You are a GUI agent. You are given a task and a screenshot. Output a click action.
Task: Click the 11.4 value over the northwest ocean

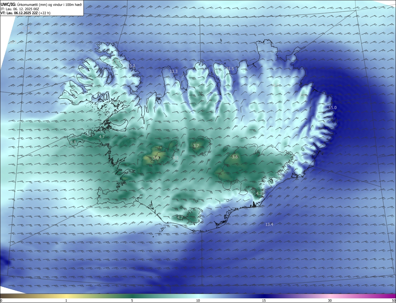pos(26,28)
